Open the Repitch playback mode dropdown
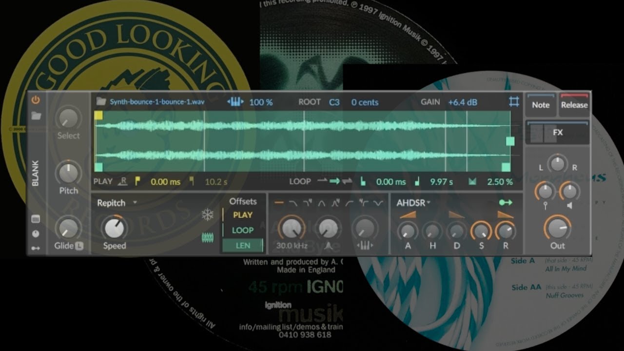Viewport: 624px width, 351px height. click(x=117, y=203)
